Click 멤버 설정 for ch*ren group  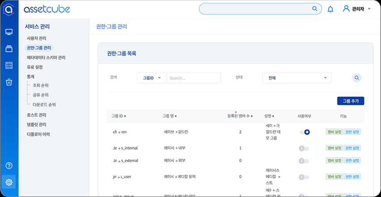click(x=334, y=132)
